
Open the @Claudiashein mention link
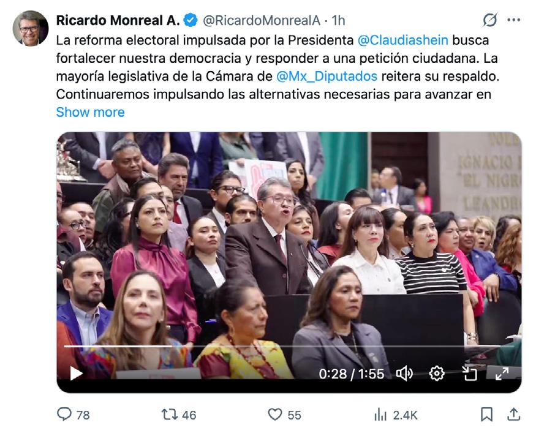tap(402, 40)
